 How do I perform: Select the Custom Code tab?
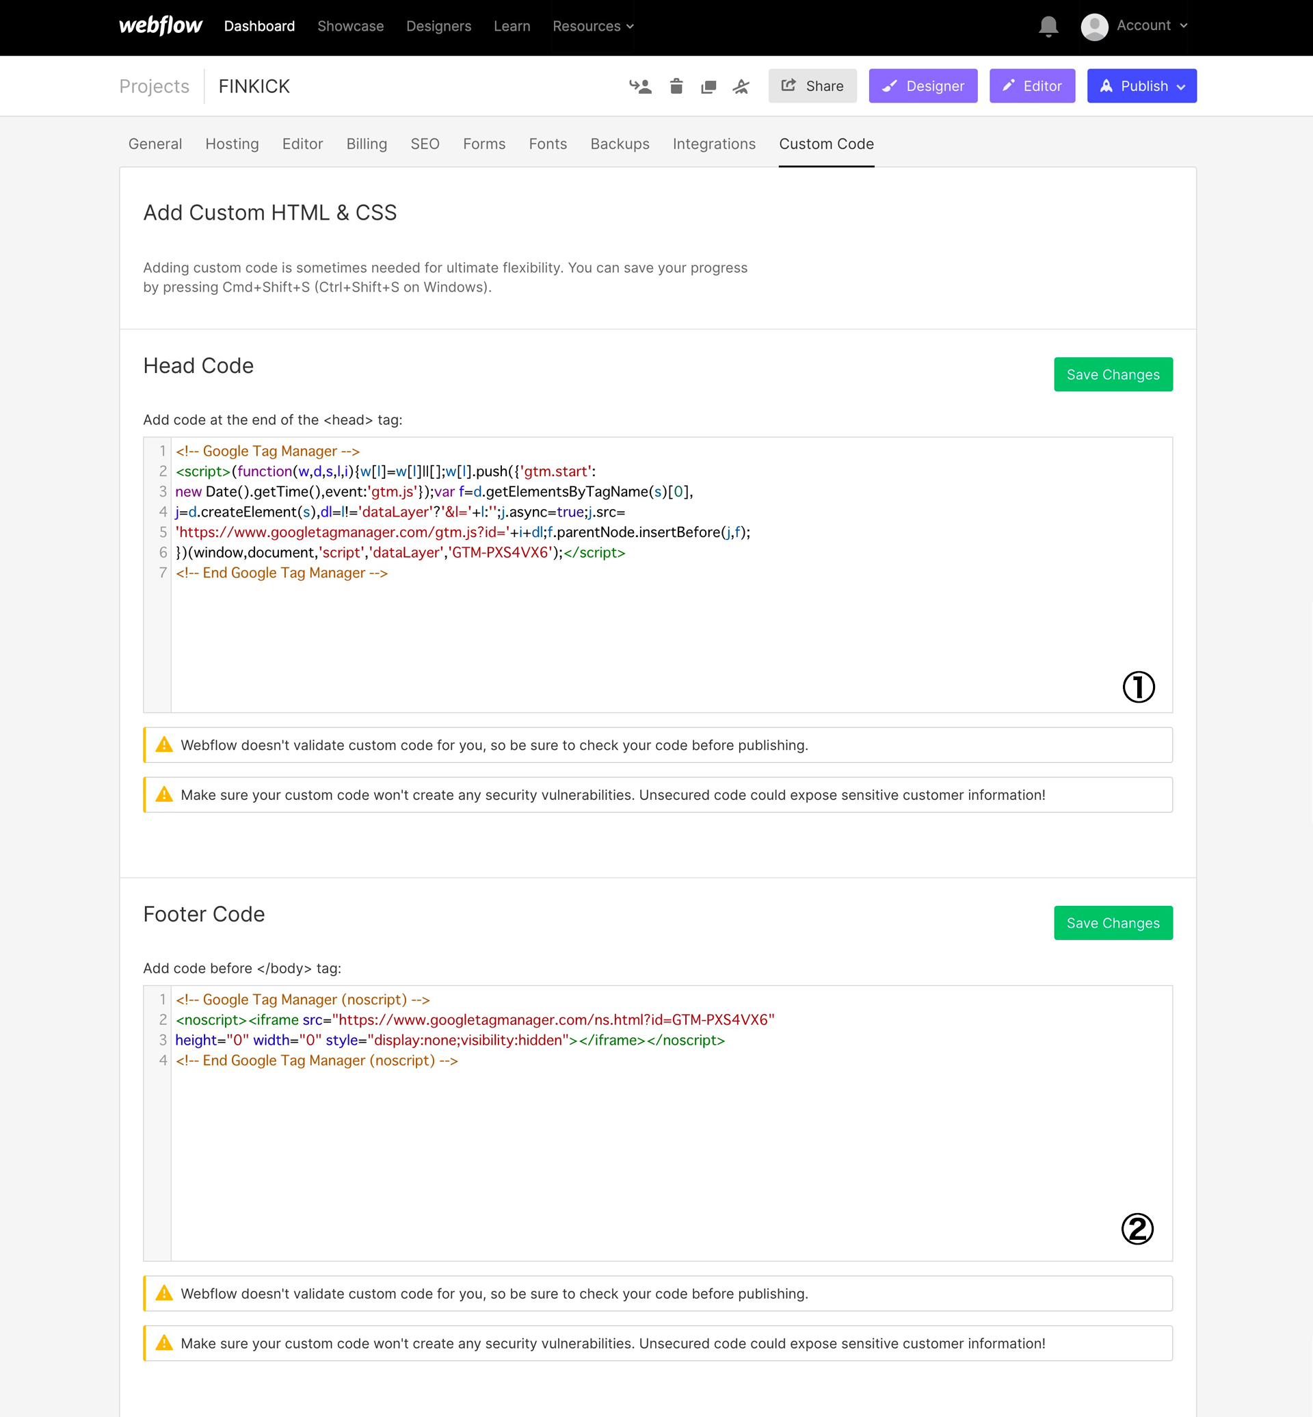tap(825, 144)
